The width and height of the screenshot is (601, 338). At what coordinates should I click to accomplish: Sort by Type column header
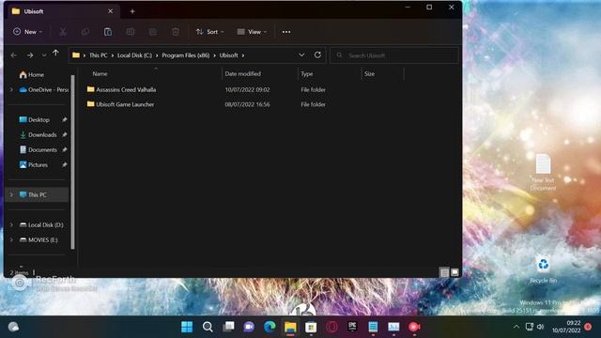(x=307, y=74)
